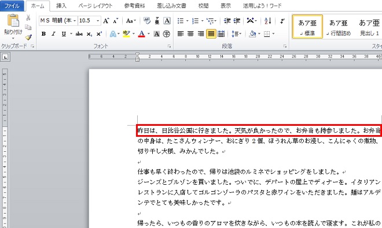This screenshot has width=382, height=228.
Task: Toggle Strikethrough abc formatting
Action: coord(79,34)
